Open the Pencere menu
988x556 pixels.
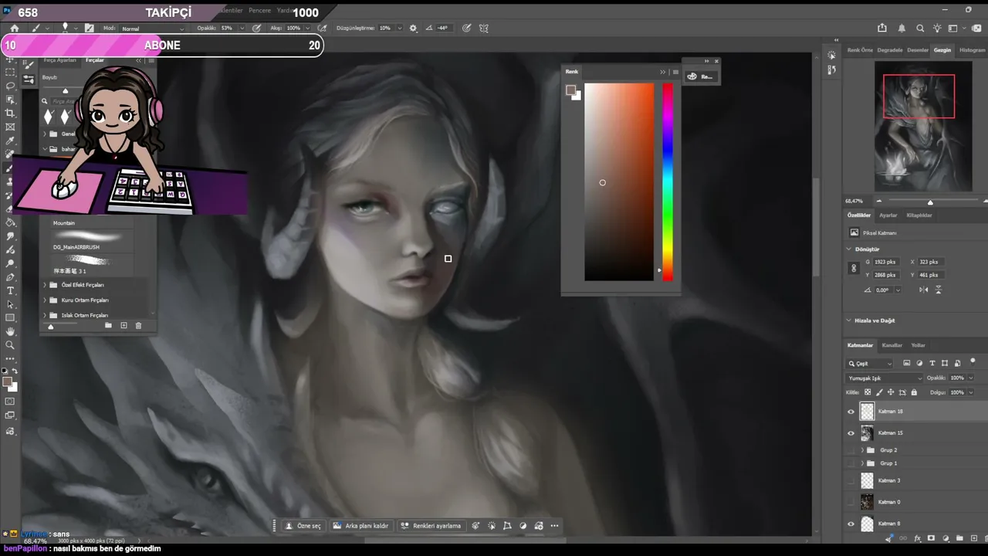[259, 11]
